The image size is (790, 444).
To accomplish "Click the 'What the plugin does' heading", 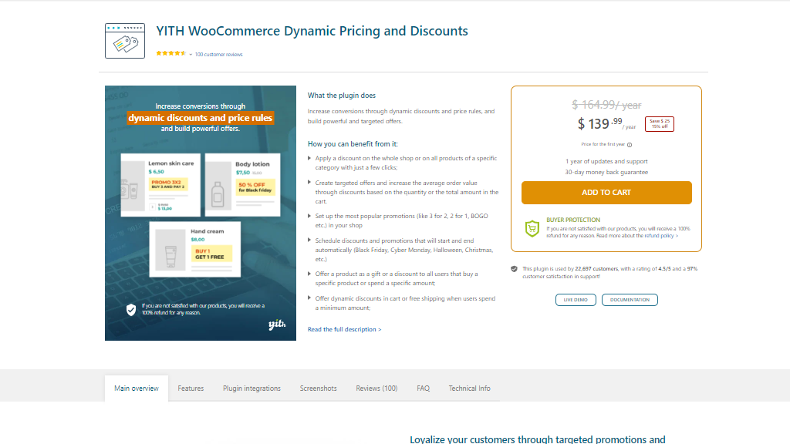I will (342, 96).
